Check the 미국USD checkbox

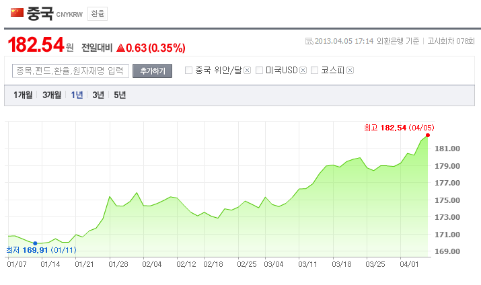[x=259, y=71]
